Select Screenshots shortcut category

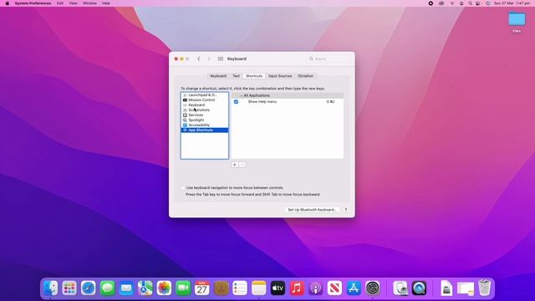205,110
